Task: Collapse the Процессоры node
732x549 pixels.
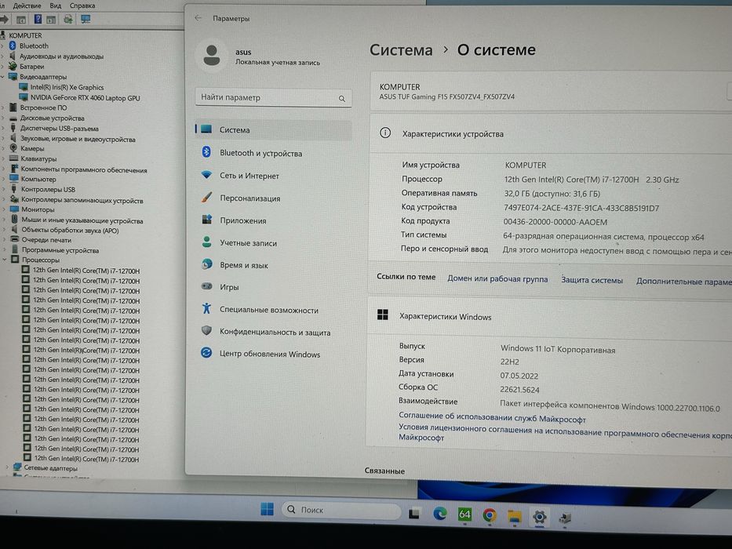Action: [4, 259]
